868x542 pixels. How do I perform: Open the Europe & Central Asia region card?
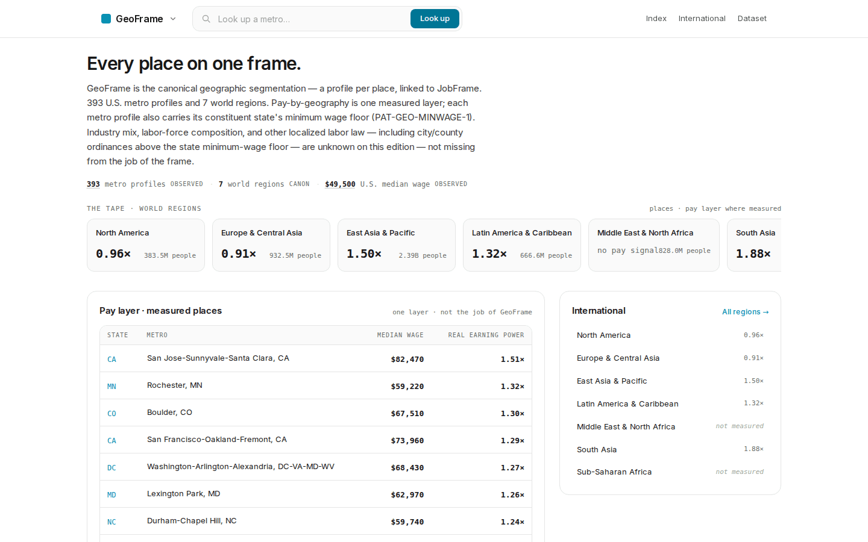271,245
